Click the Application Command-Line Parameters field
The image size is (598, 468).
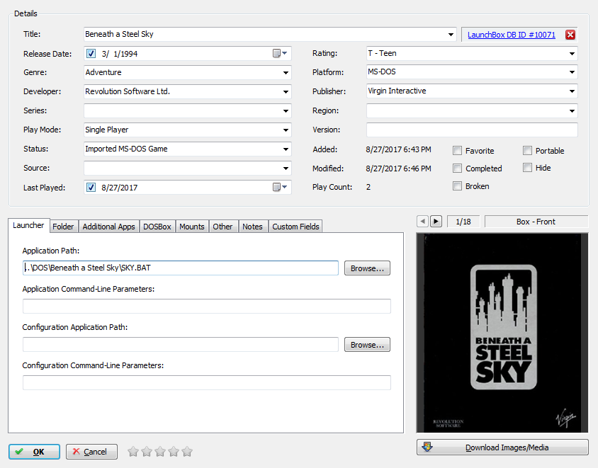click(207, 306)
